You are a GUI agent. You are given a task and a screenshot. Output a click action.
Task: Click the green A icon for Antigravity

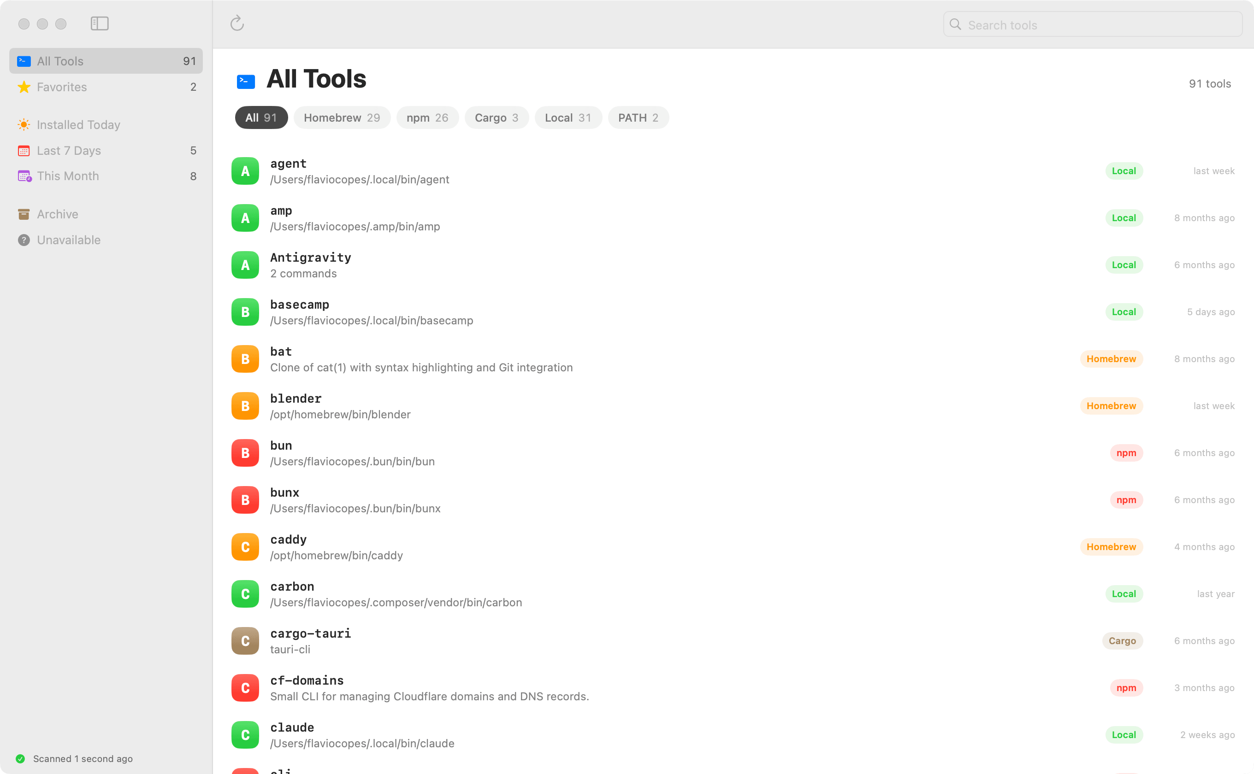pos(245,265)
